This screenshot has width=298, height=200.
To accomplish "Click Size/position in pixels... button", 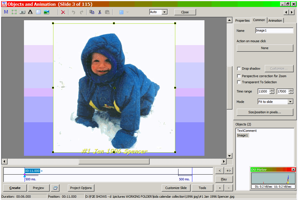I will [x=265, y=112].
